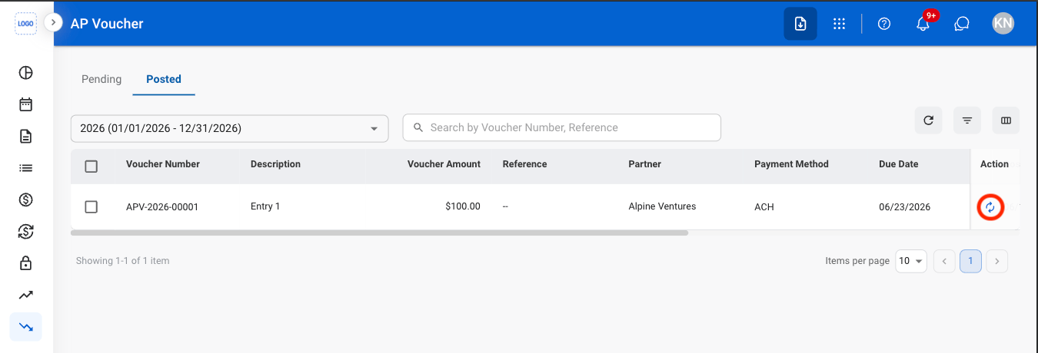Screen dimensions: 1038x353
Task: Click the Voucher Amount column header
Action: point(444,164)
